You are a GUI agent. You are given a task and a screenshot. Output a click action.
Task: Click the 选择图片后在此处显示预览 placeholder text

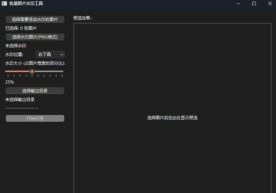[172, 118]
